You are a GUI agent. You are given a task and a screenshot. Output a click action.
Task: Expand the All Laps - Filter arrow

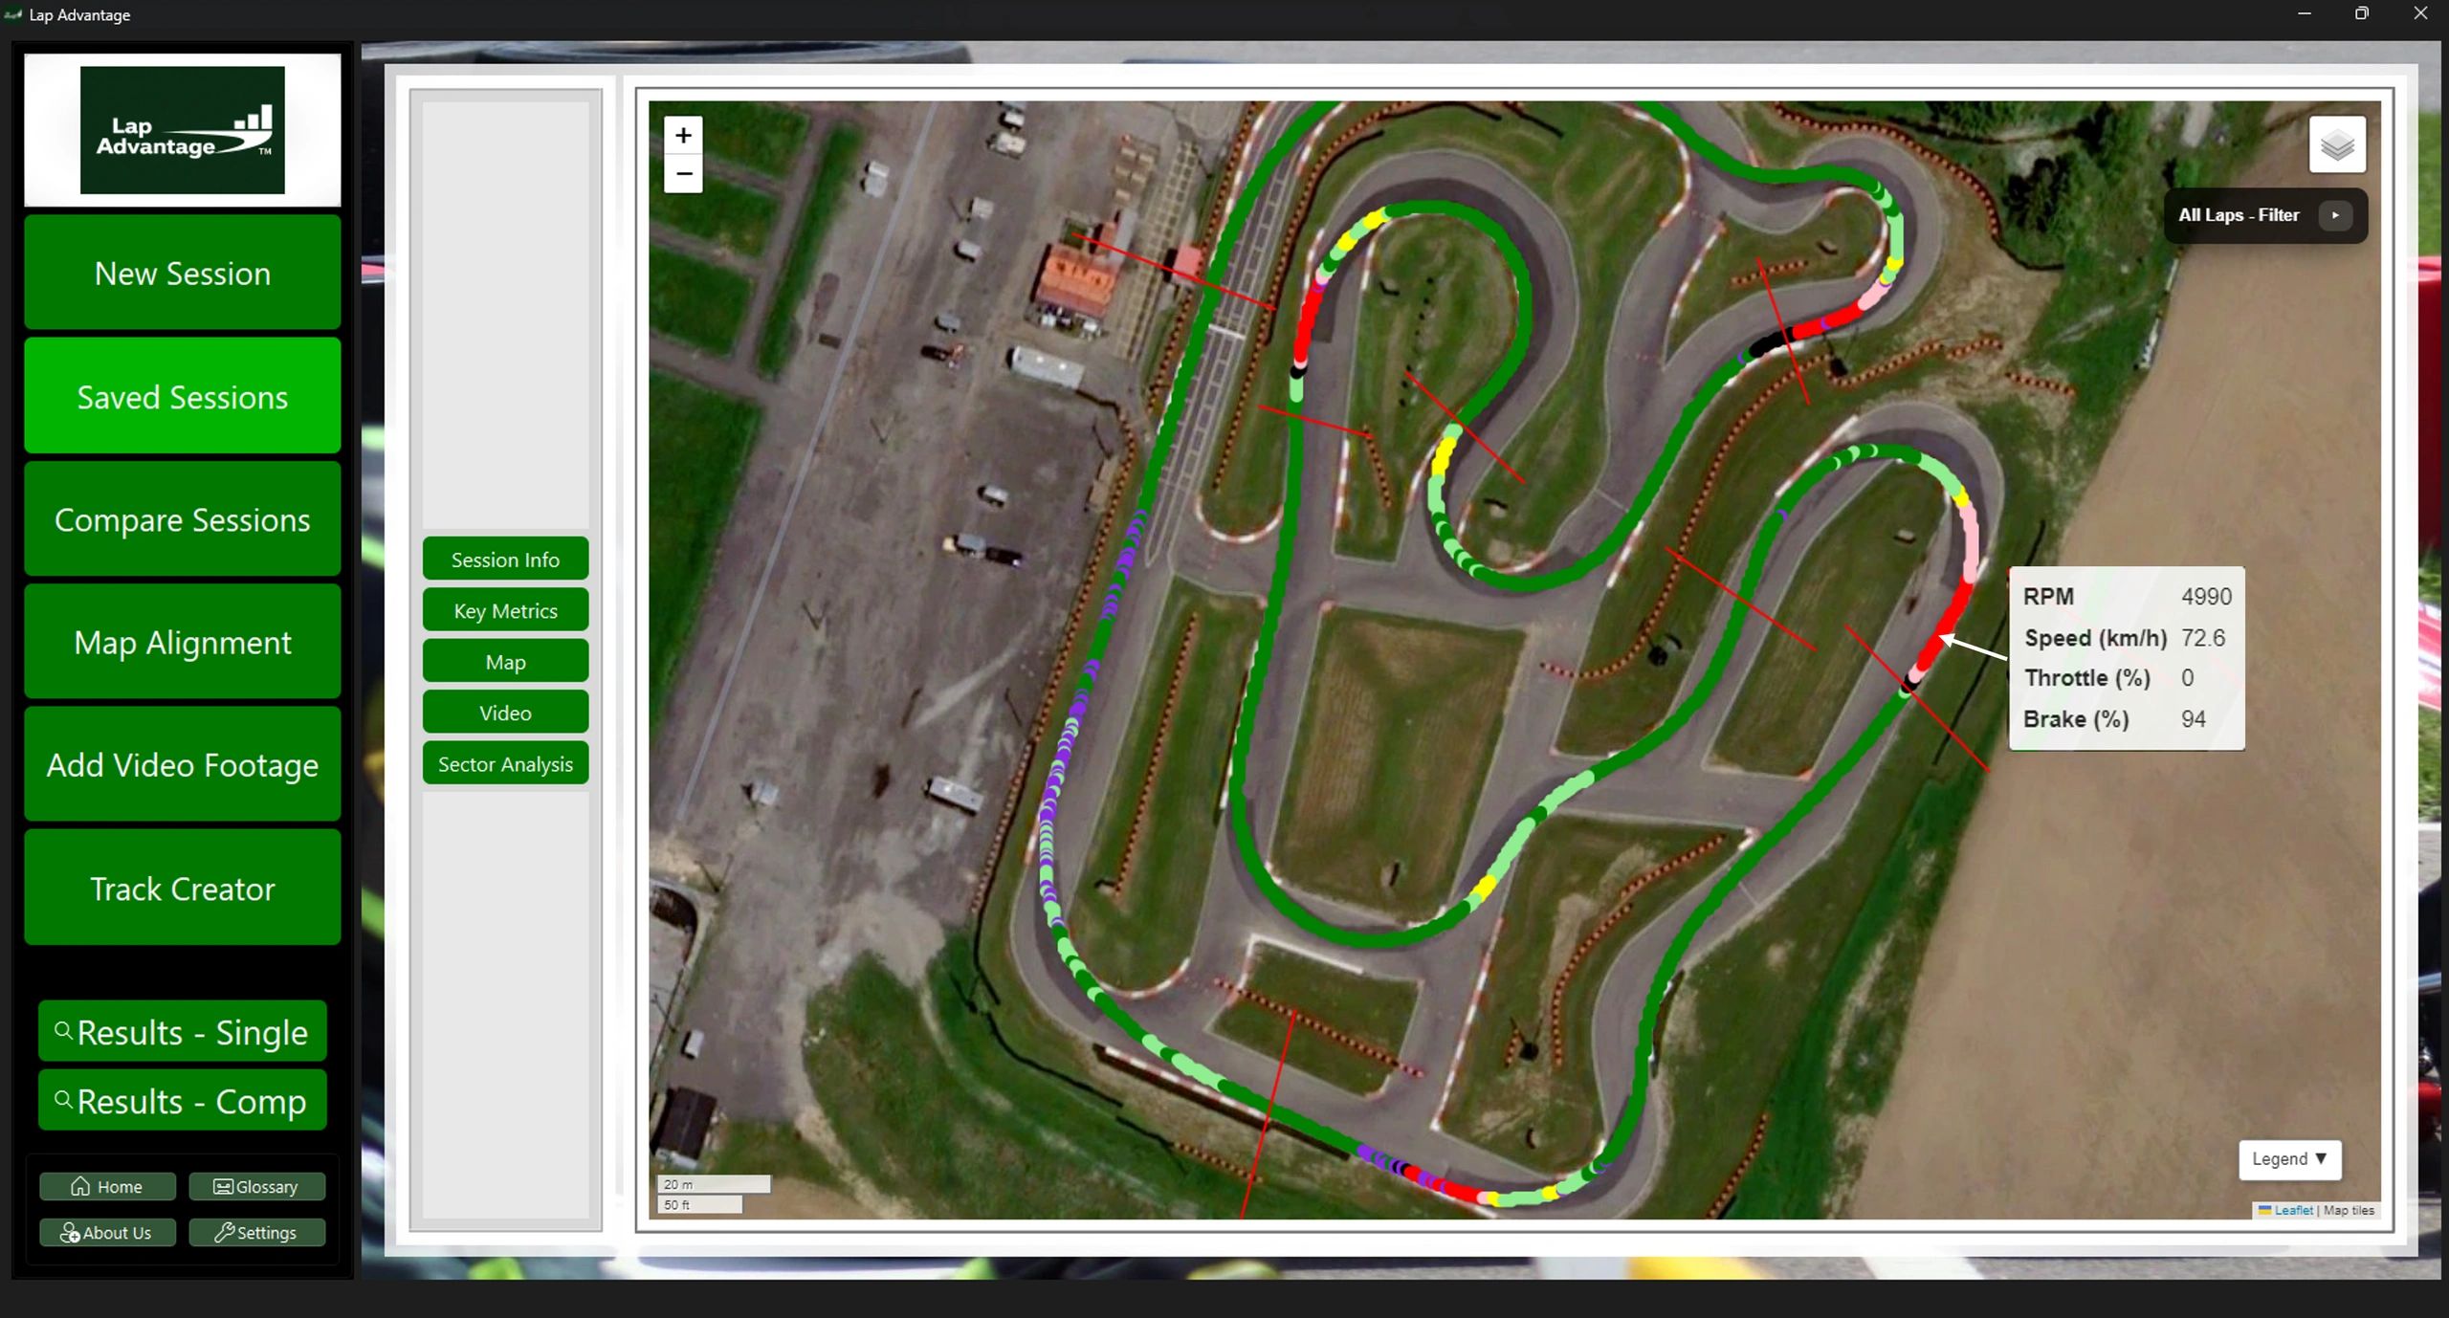point(2334,215)
